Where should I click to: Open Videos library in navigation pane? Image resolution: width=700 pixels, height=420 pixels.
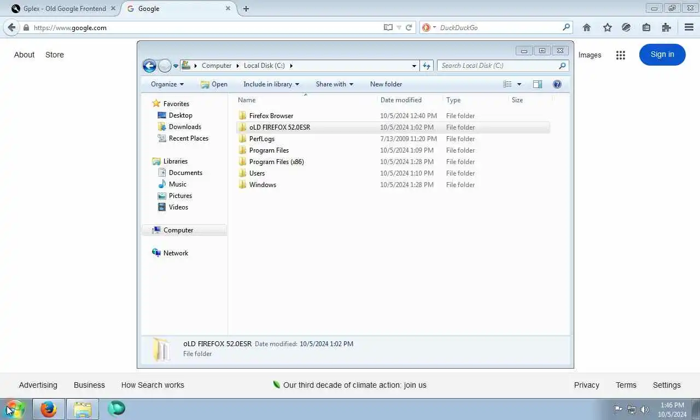click(178, 207)
